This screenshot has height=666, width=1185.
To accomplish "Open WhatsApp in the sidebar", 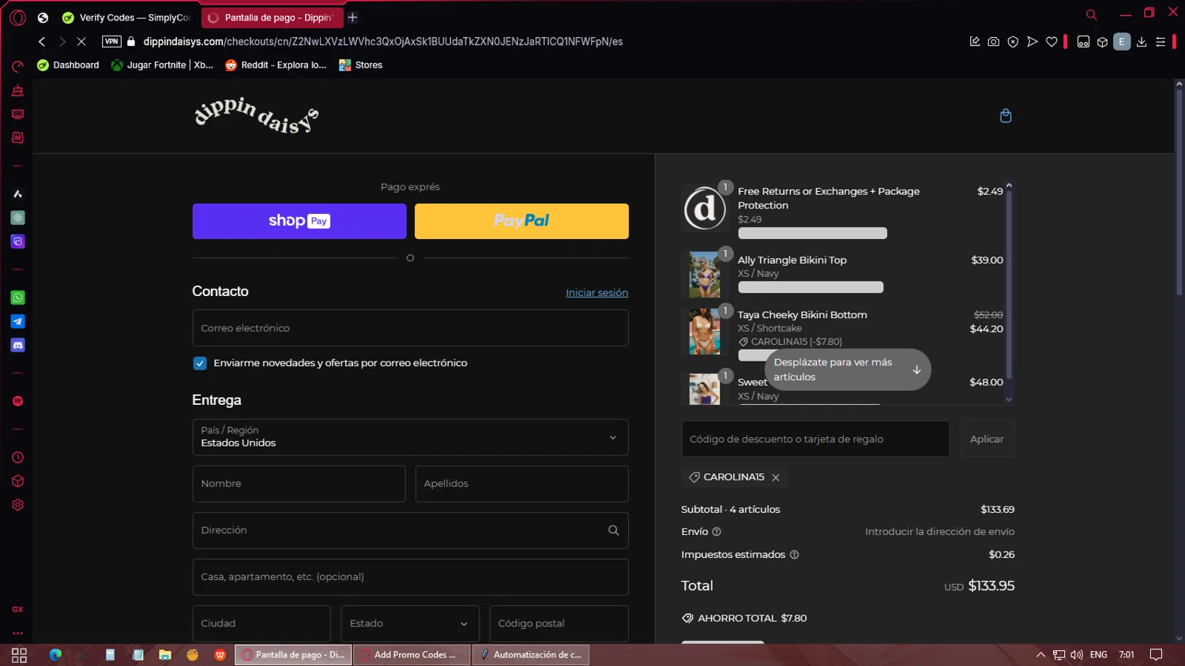I will click(x=17, y=297).
